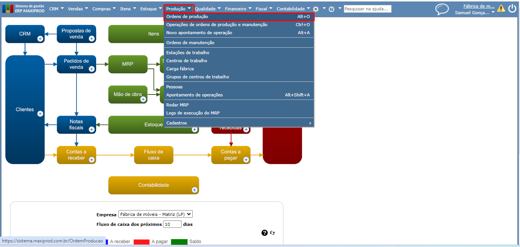Image resolution: width=520 pixels, height=247 pixels.
Task: Click the cash flow days input field
Action: (172, 224)
